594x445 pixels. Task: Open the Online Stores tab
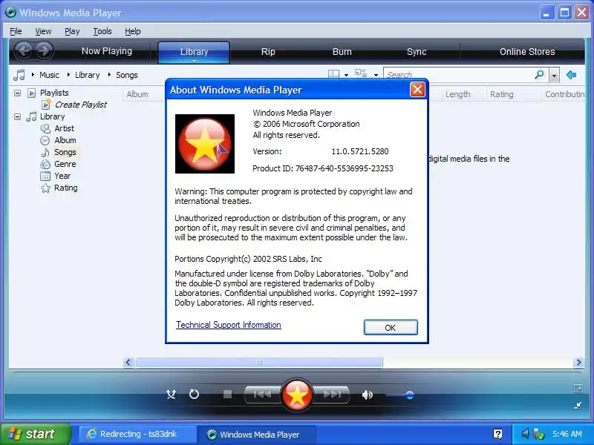click(x=527, y=51)
